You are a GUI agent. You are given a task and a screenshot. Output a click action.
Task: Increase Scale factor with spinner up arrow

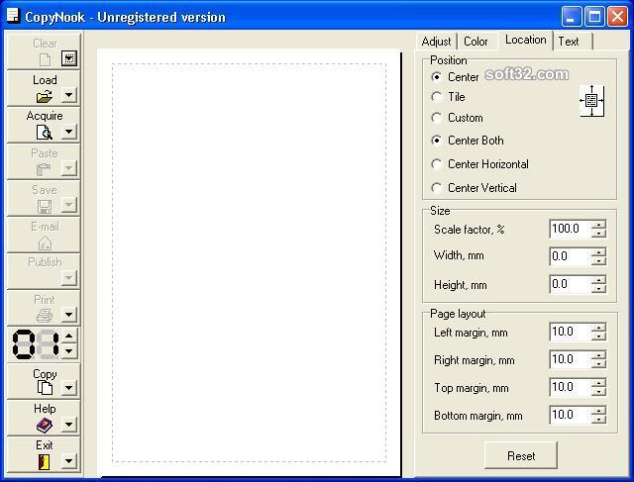(x=598, y=225)
